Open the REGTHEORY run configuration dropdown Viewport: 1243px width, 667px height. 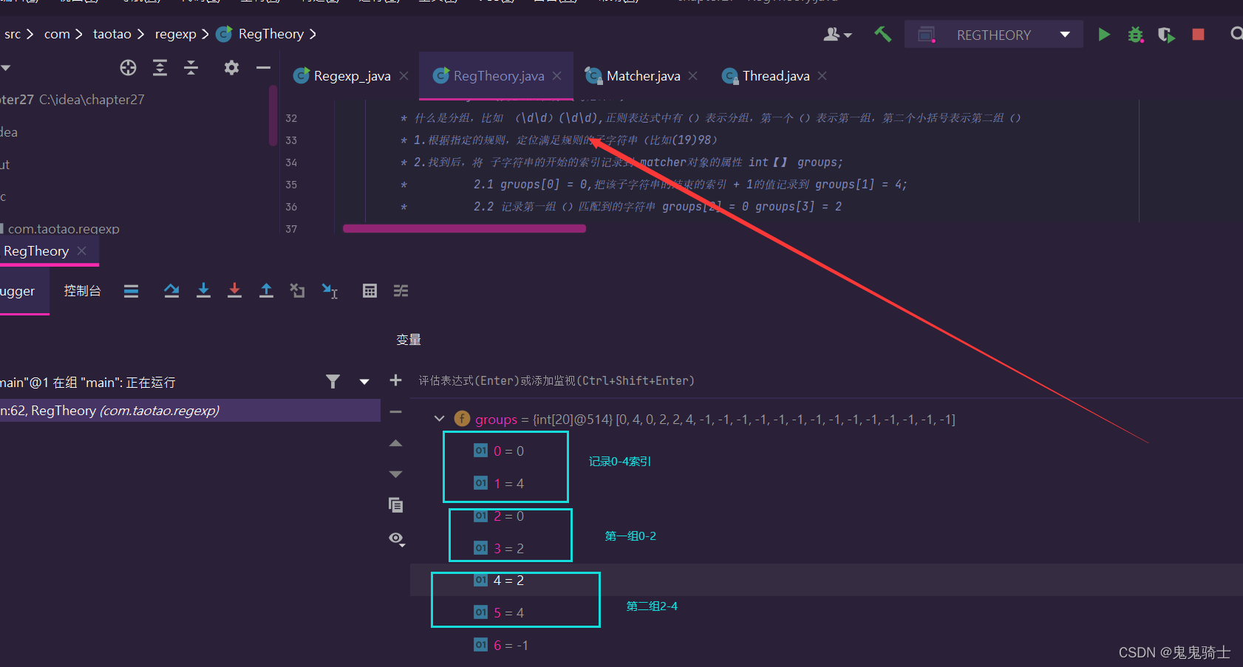[994, 35]
